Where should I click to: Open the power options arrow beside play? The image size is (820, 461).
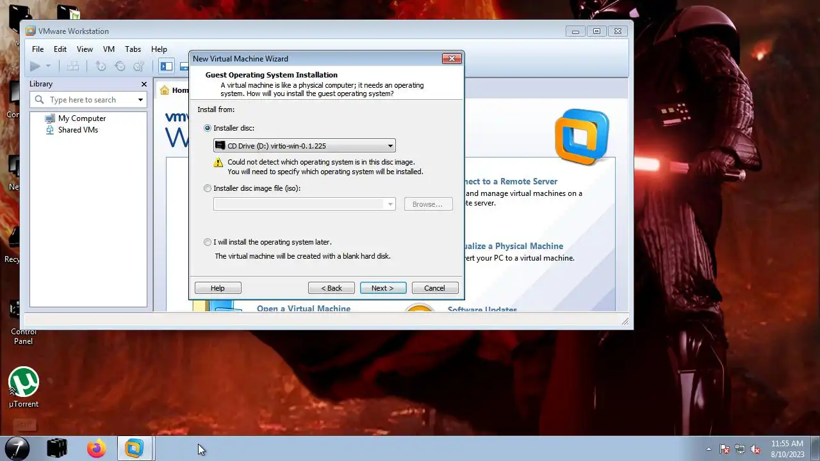pyautogui.click(x=48, y=66)
